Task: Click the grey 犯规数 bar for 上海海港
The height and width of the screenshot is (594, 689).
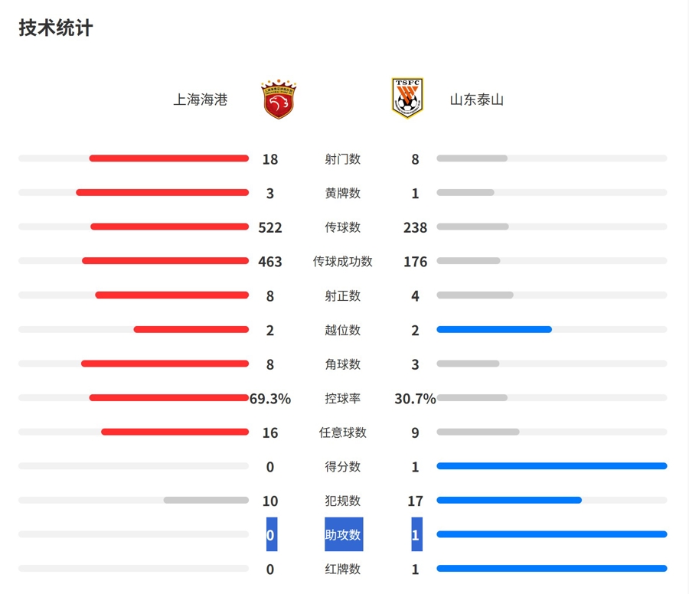Action: [x=206, y=500]
